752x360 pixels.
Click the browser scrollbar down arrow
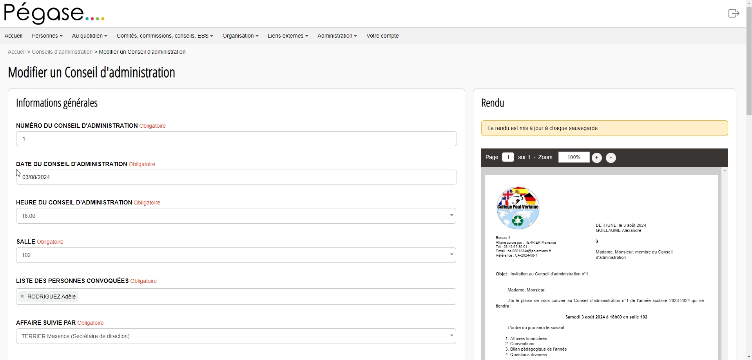749,357
